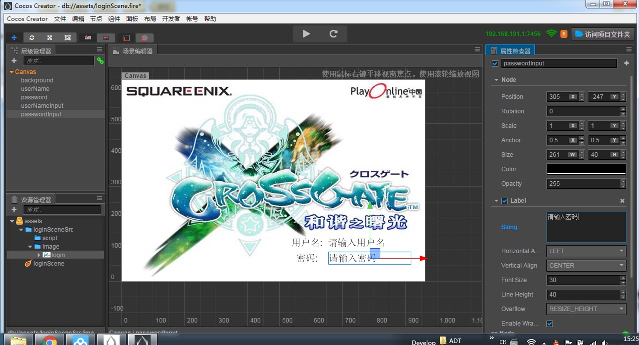Add a node with the hierarchy plus icon
This screenshot has width=639, height=345.
pyautogui.click(x=14, y=61)
